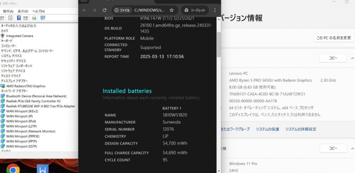
Task: Open the システムの保護 link in Settings
Action: click(267, 129)
